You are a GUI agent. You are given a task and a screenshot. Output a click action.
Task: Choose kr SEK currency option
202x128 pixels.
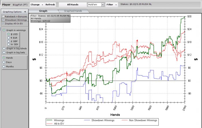(x=8, y=44)
